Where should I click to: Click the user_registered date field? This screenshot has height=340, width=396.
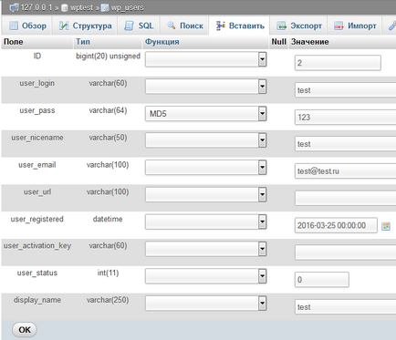pyautogui.click(x=336, y=225)
